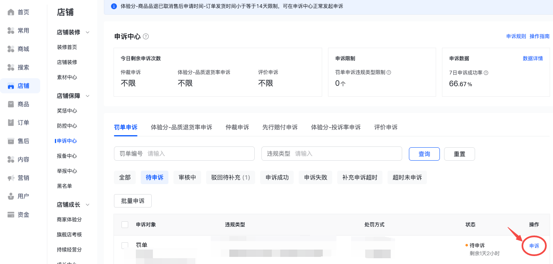Open the 首页 home icon in sidebar

point(11,12)
